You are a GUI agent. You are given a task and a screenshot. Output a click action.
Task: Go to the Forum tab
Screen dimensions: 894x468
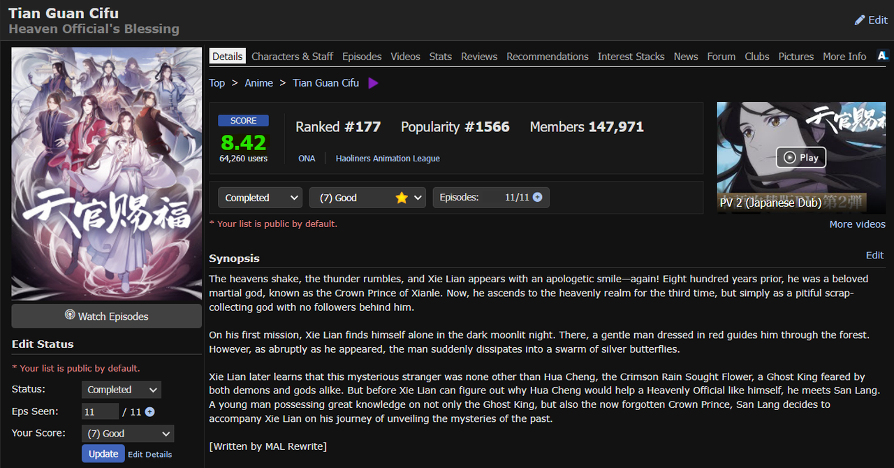pos(721,57)
